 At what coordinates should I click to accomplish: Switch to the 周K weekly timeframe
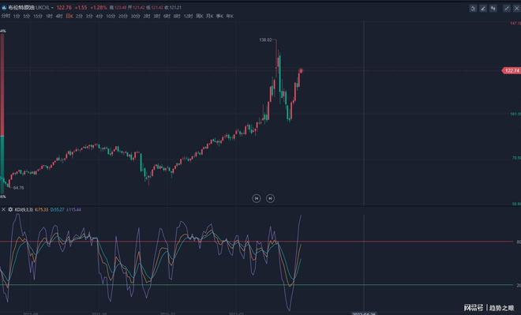click(200, 16)
